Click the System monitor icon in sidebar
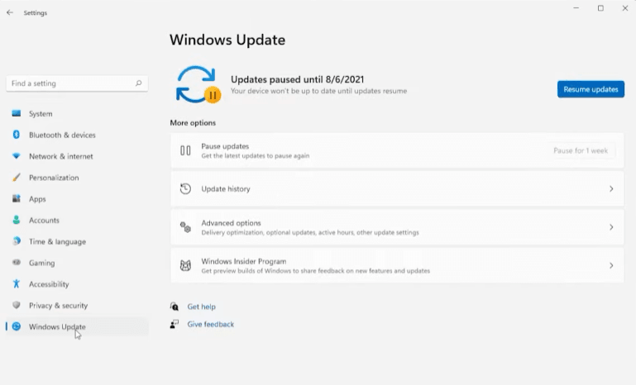 coord(17,113)
